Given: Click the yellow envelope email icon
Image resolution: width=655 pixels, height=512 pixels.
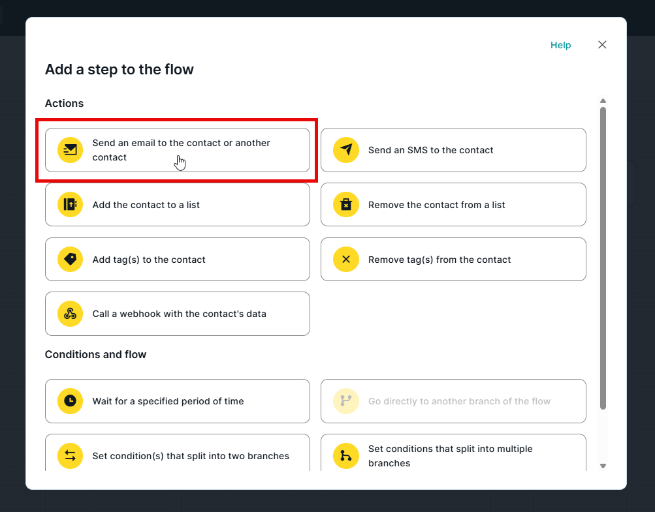Looking at the screenshot, I should 71,150.
